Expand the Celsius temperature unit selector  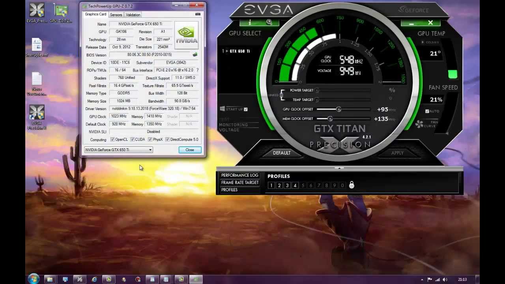423,42
